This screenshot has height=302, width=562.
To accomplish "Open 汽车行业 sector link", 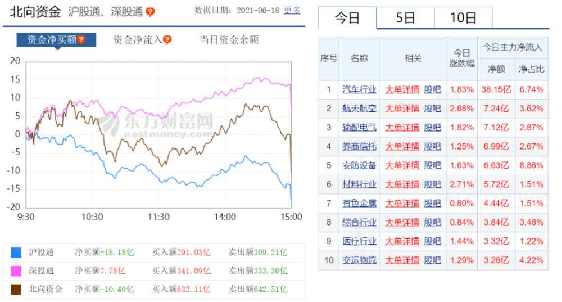I will coord(359,89).
